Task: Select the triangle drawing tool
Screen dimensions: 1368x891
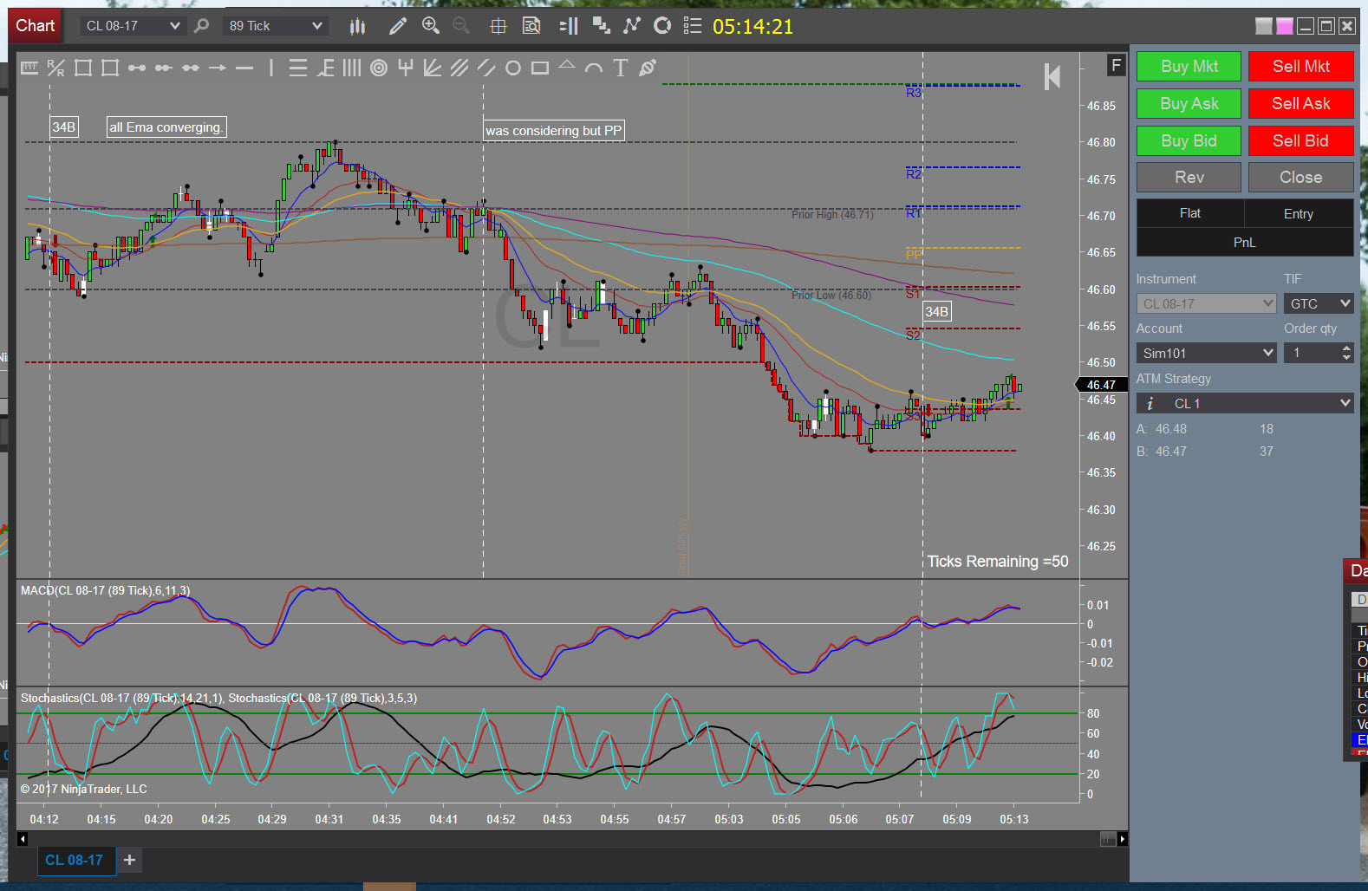Action: (x=567, y=66)
